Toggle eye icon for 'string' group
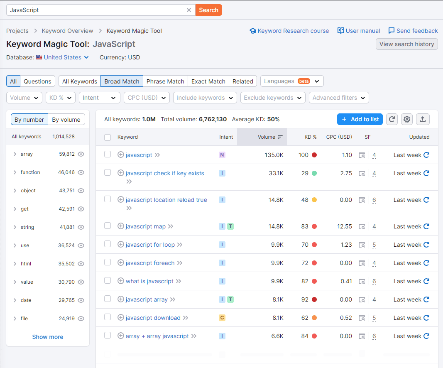Viewport: 443px width, 368px height. pos(81,227)
